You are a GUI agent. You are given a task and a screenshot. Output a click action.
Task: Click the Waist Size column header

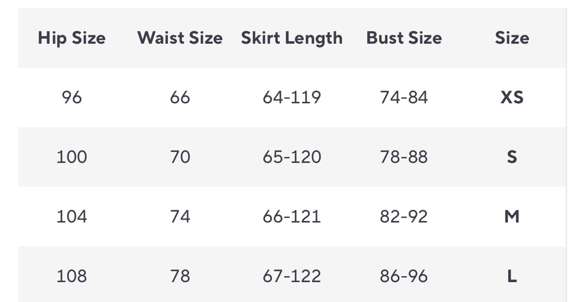[x=180, y=38]
